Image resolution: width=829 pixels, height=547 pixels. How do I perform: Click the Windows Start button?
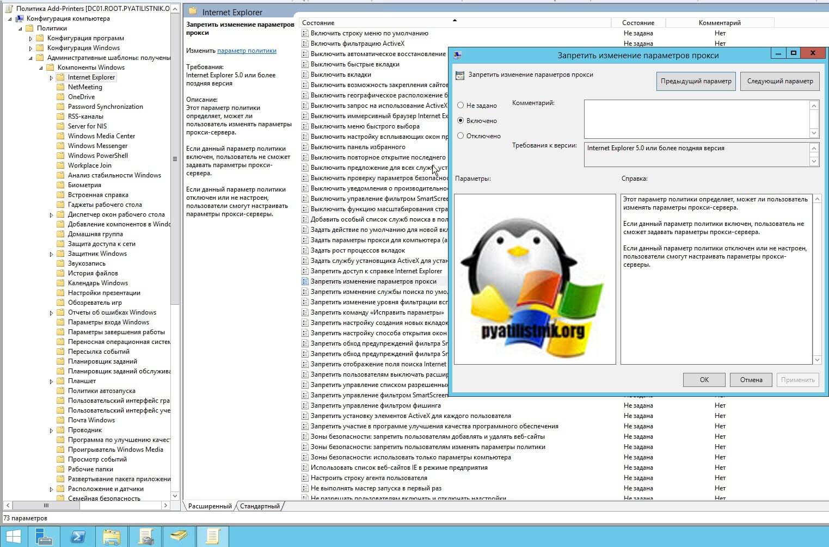[x=13, y=537]
